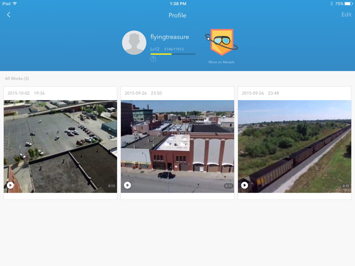Tap the Bluetooth status icon
This screenshot has height=266, width=355.
click(x=331, y=3)
